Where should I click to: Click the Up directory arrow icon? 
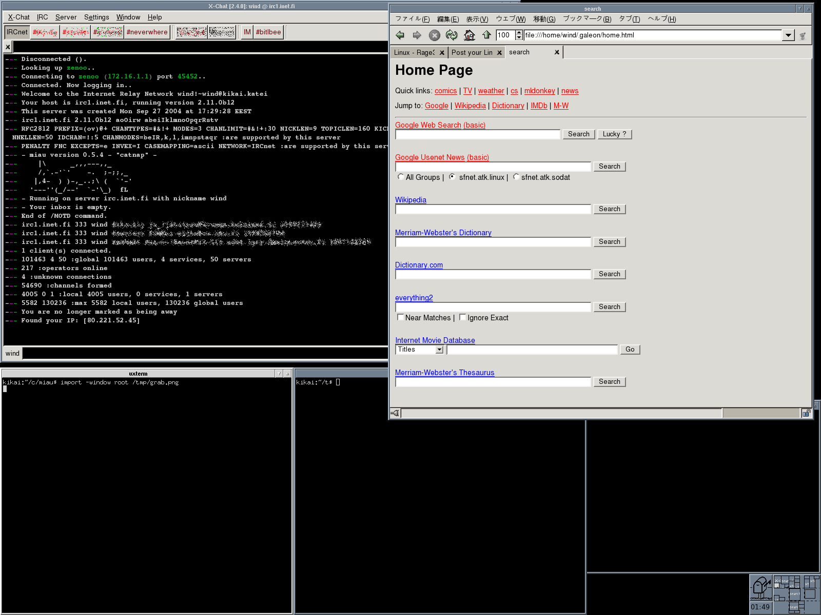coord(486,35)
